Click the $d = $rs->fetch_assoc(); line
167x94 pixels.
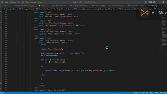pos(55,62)
